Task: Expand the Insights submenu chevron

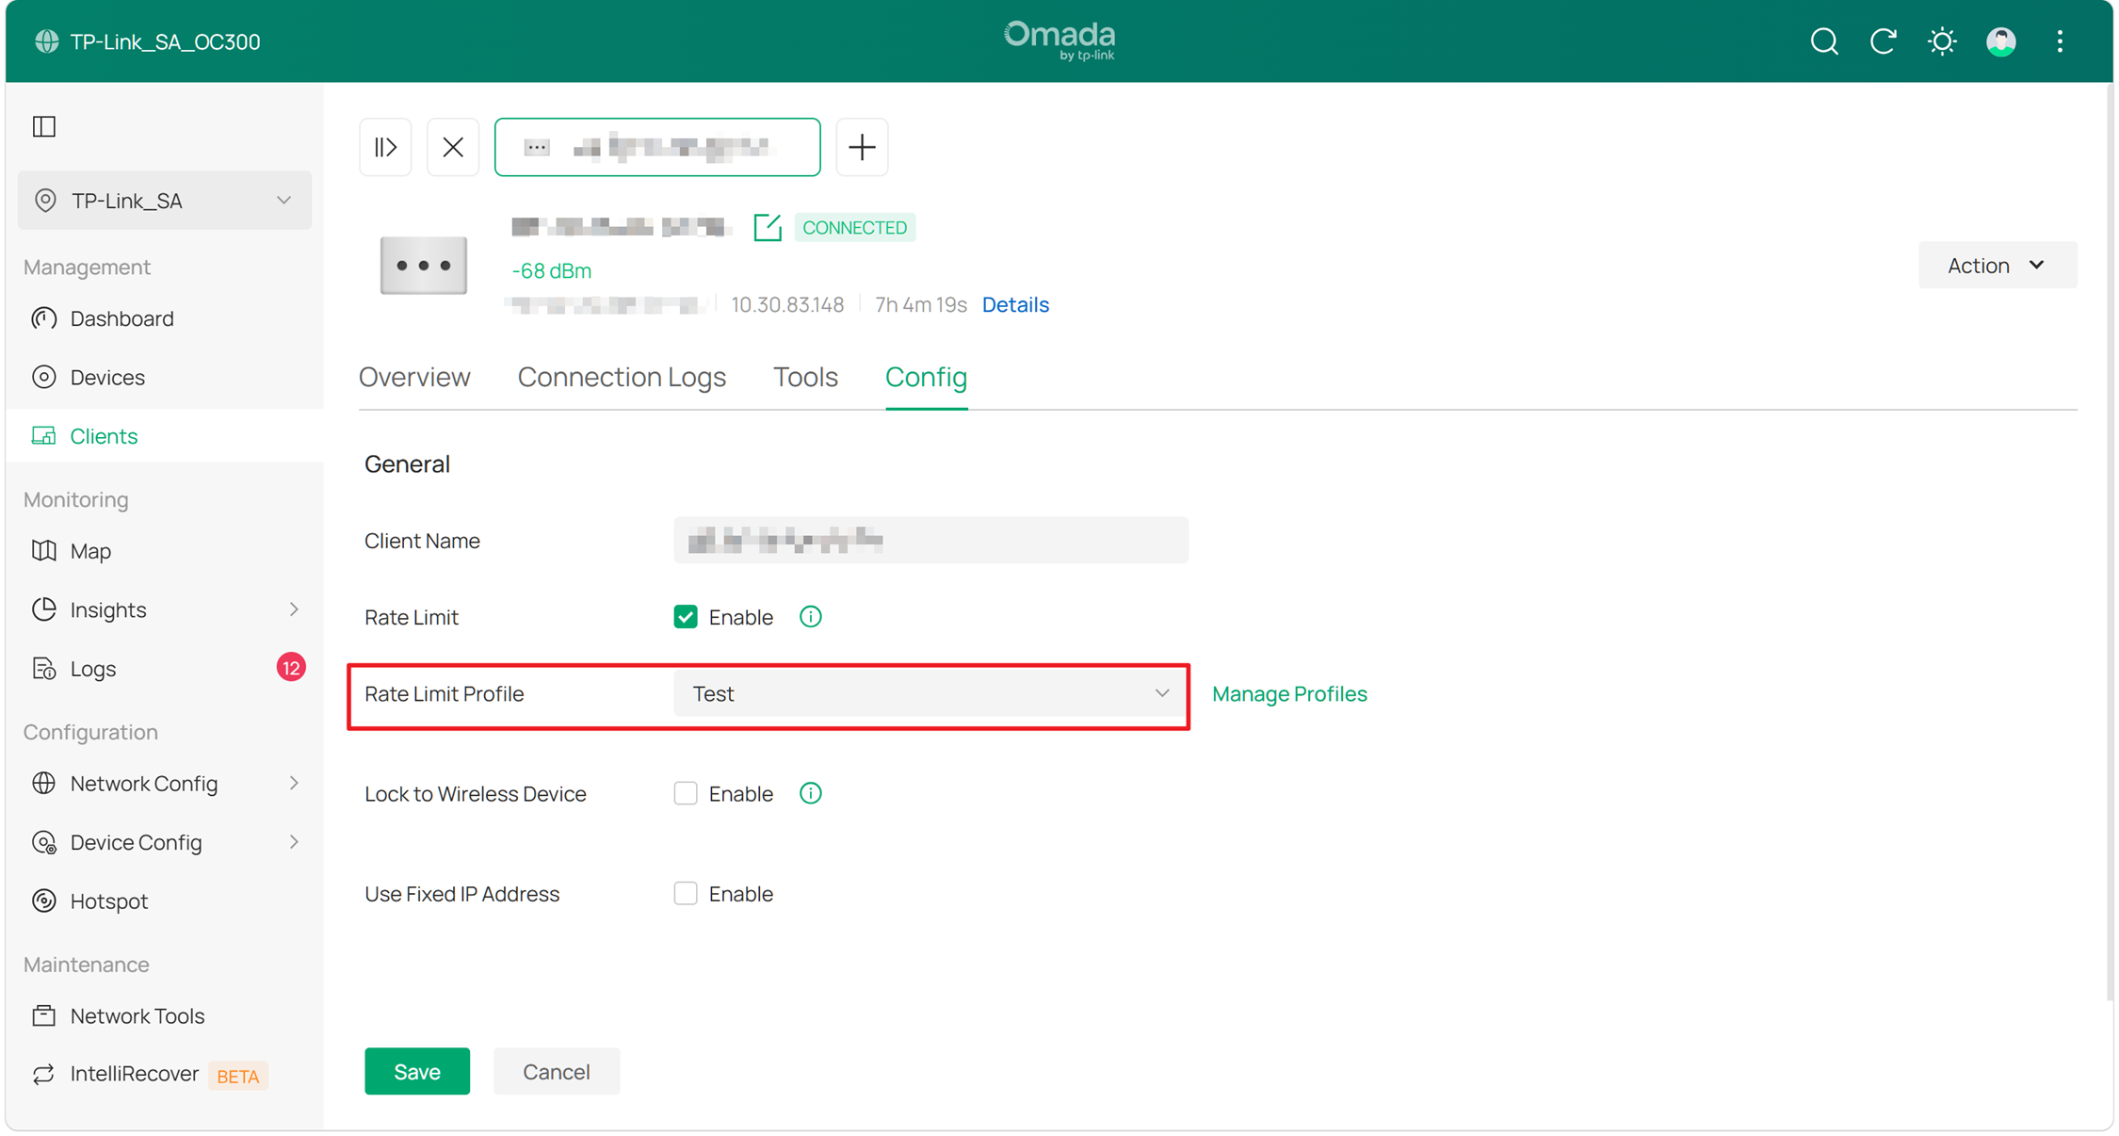Action: point(295,609)
